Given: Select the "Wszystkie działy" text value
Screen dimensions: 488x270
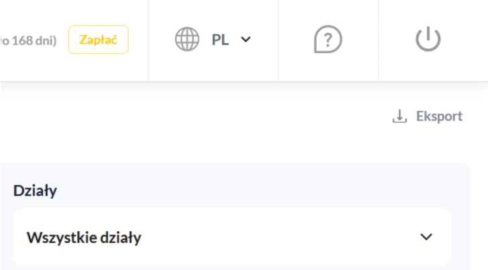Looking at the screenshot, I should pyautogui.click(x=84, y=237).
